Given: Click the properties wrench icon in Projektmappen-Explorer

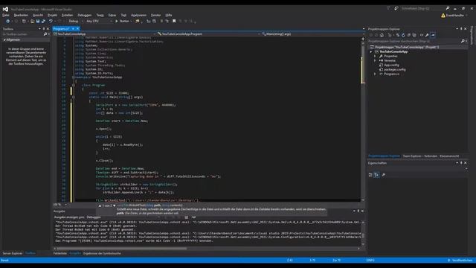Looking at the screenshot, I should pos(427,35).
